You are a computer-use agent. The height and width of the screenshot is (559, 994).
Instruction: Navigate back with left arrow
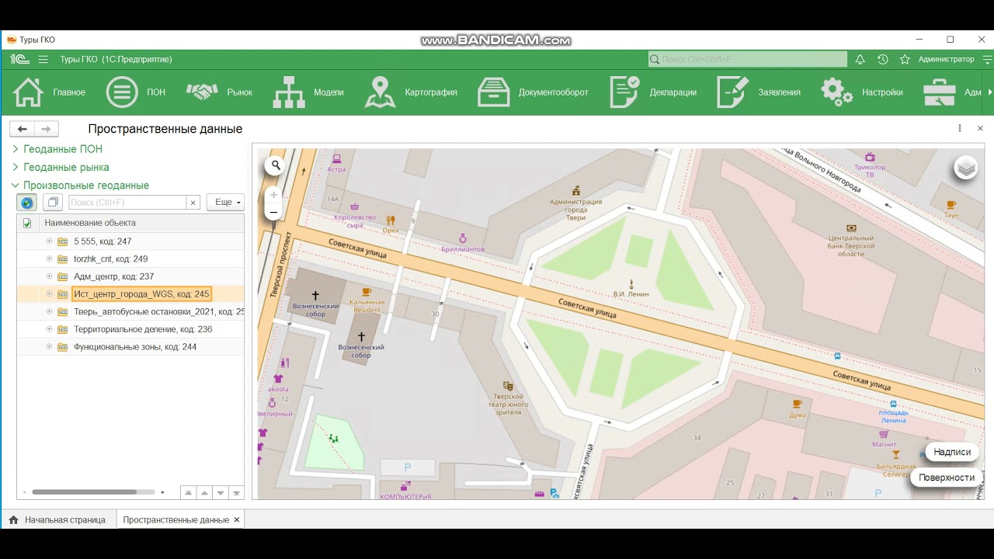(x=22, y=129)
